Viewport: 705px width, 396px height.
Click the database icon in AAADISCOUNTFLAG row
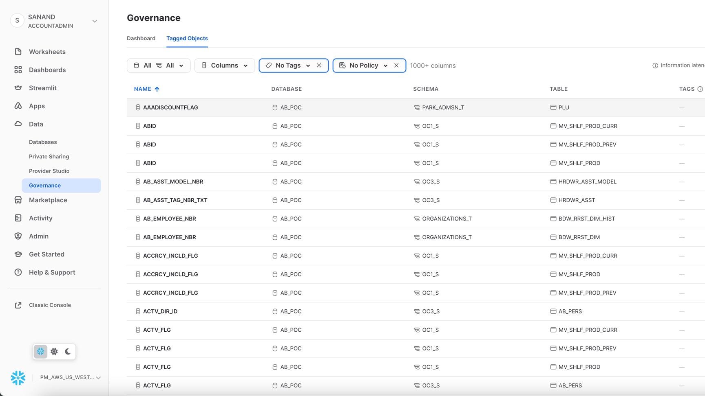[x=275, y=107]
